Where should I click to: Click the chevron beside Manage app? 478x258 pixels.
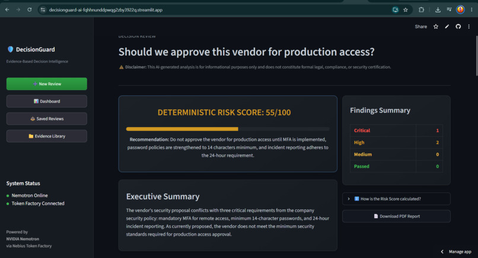point(442,251)
